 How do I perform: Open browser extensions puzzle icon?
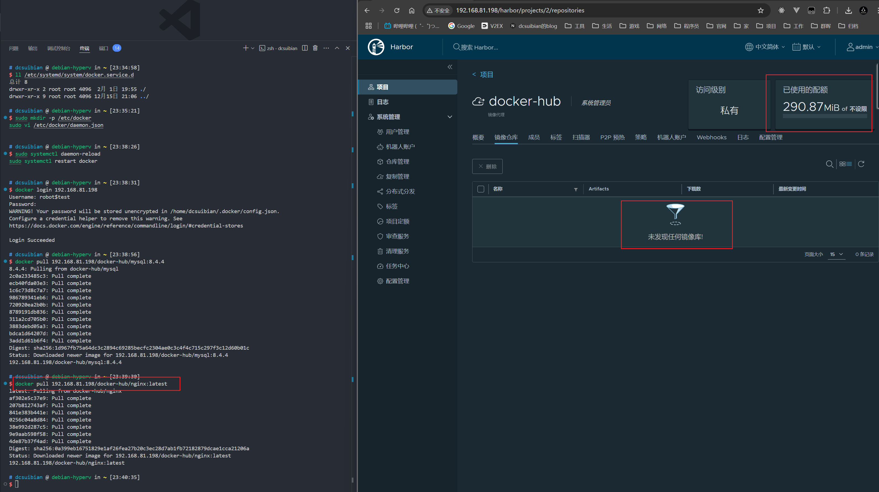[x=826, y=11]
